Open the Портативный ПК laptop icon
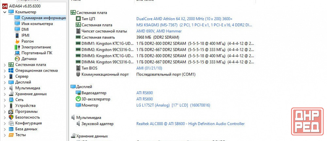Screen dimensions: 327x141 18,53
